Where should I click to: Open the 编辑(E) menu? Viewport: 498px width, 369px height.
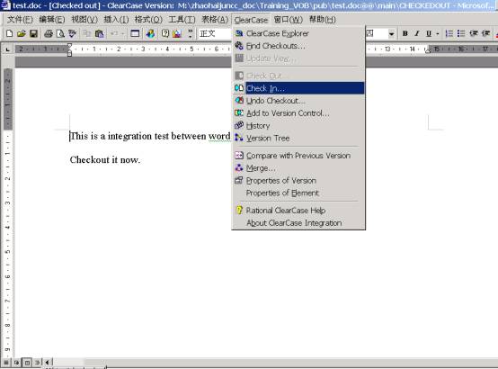click(x=52, y=20)
